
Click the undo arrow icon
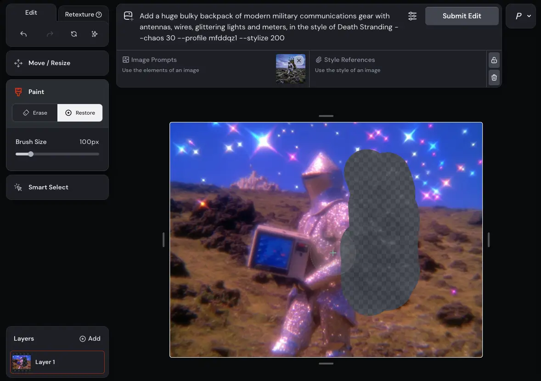click(x=23, y=34)
